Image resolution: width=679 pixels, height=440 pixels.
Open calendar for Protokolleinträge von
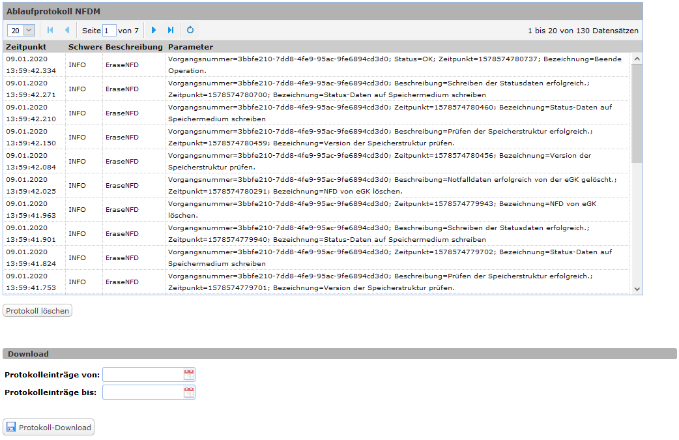[188, 374]
